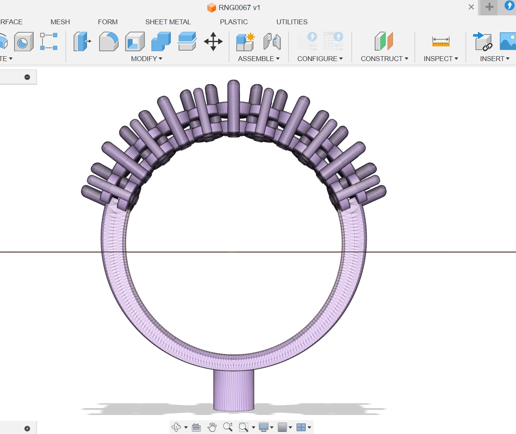This screenshot has height=434, width=516.
Task: Open the CONSTRUCT dropdown menu
Action: point(384,59)
